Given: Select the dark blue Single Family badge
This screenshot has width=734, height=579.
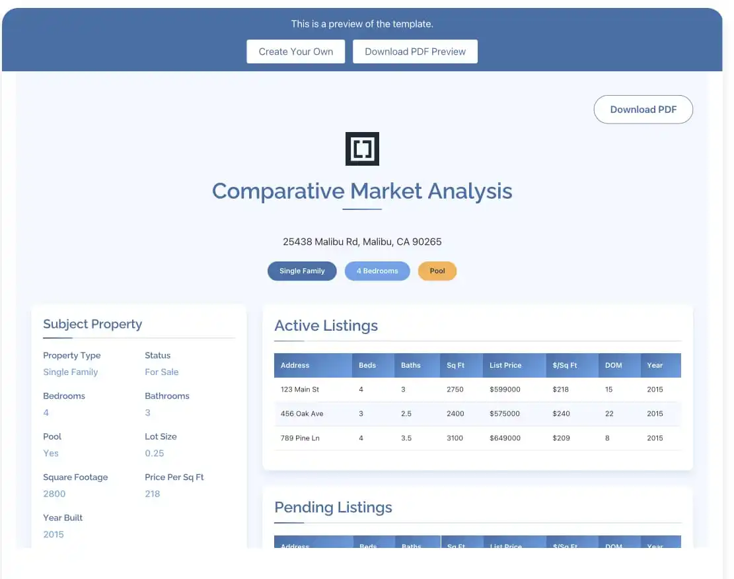Looking at the screenshot, I should pyautogui.click(x=302, y=271).
